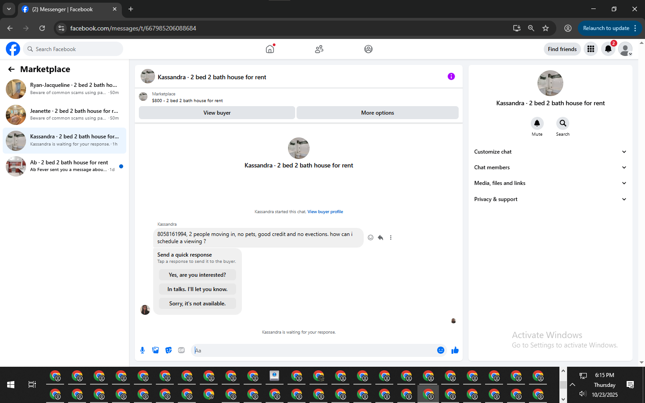This screenshot has width=645, height=403.
Task: Search in conversation with magnifier icon
Action: 563,123
